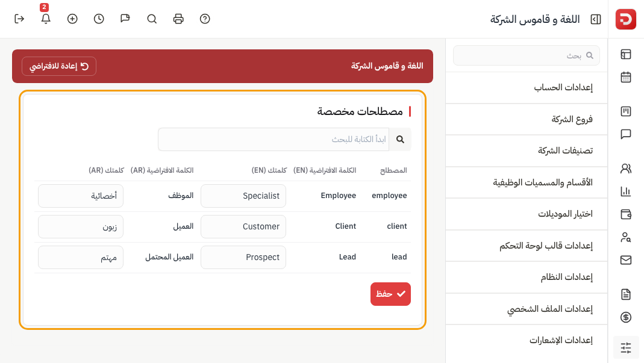
Task: Open the wallet icon in right rail
Action: 625,214
